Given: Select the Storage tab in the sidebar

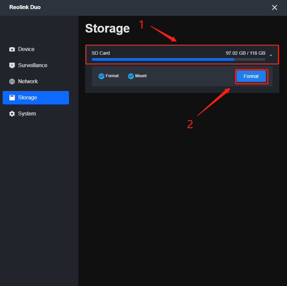Looking at the screenshot, I should click(x=36, y=98).
